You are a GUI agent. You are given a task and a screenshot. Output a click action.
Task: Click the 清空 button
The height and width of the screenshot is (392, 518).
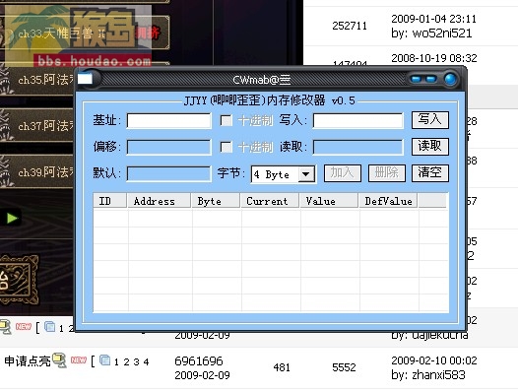[429, 173]
